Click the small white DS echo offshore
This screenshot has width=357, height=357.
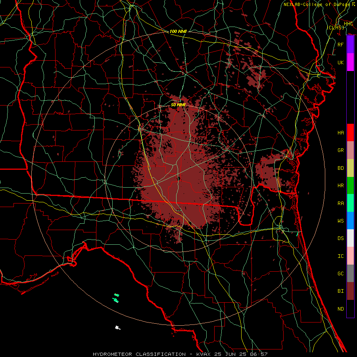pos(117,328)
